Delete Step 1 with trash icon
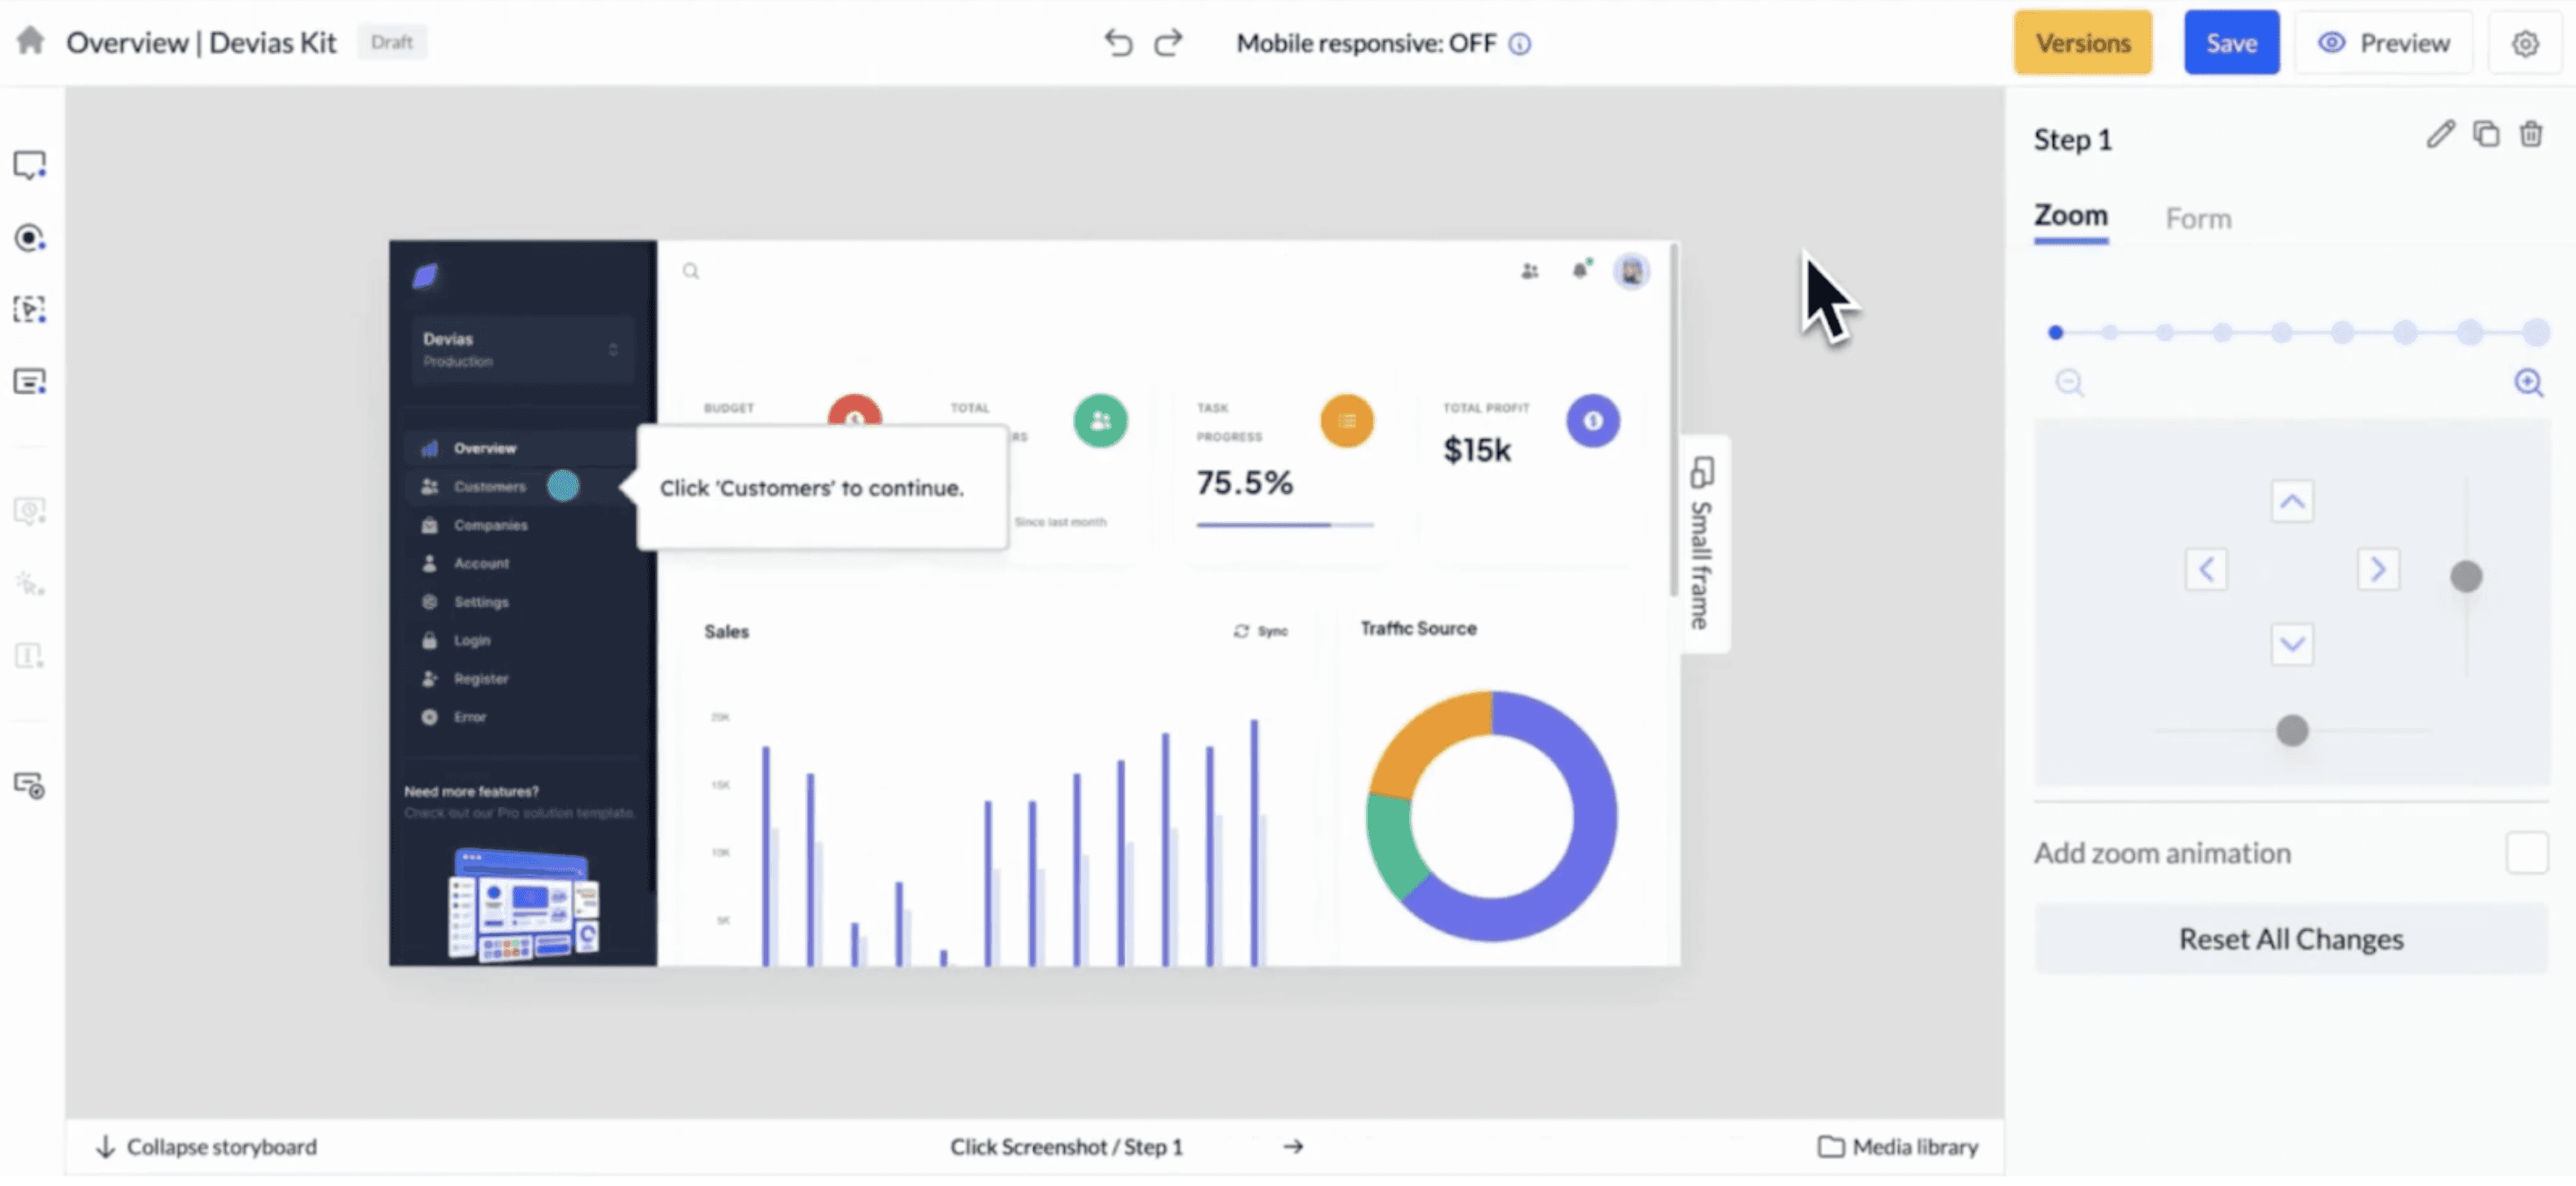The width and height of the screenshot is (2576, 1186). 2531,134
